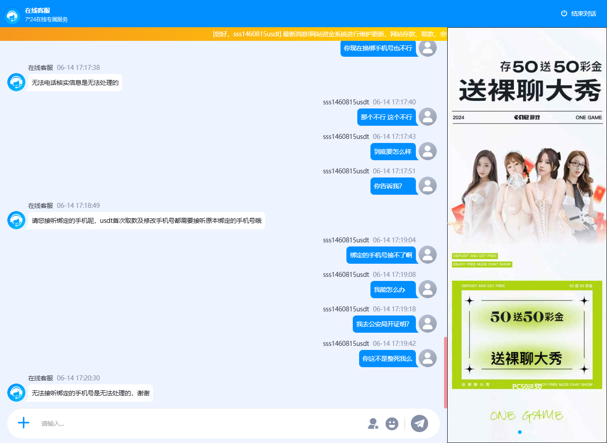Click the 结束对话 end chat button

pyautogui.click(x=583, y=14)
